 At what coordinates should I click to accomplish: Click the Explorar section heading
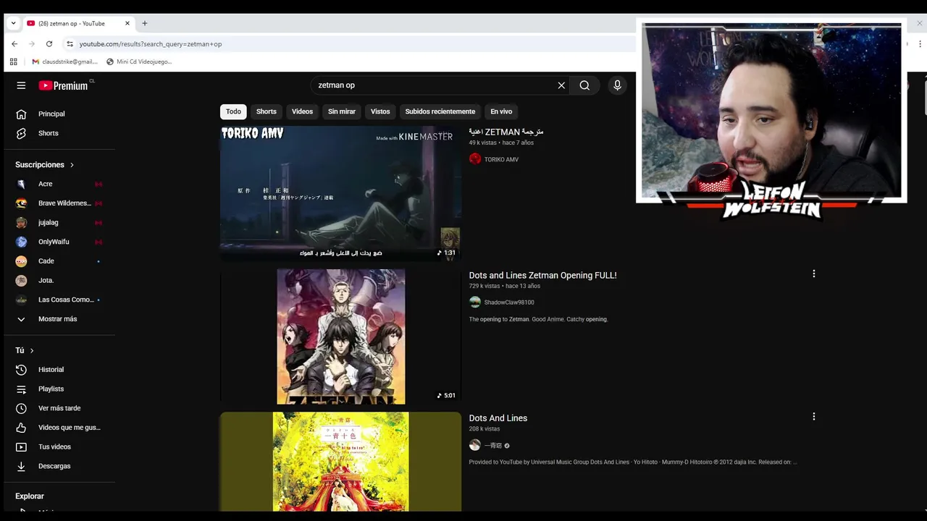[30, 496]
